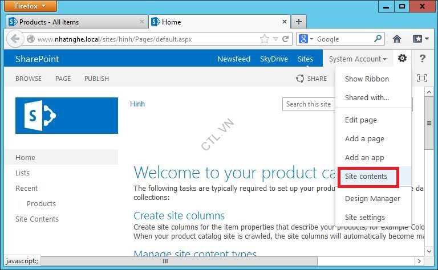The height and width of the screenshot is (270, 438).
Task: Open the PAGE ribbon tab
Action: 63,79
